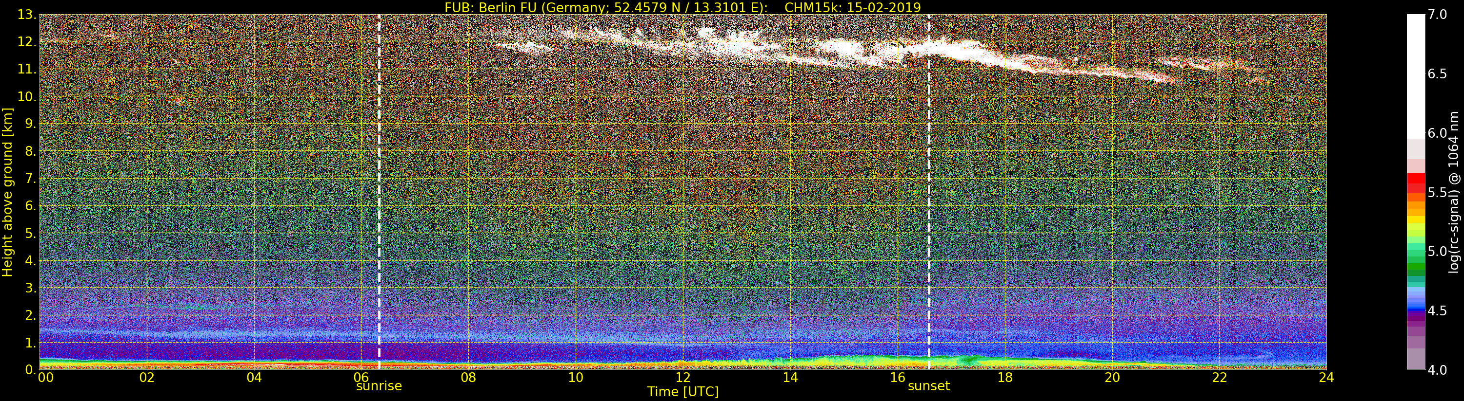Click the "22" time axis tick label
The width and height of the screenshot is (1464, 401).
pyautogui.click(x=1220, y=378)
